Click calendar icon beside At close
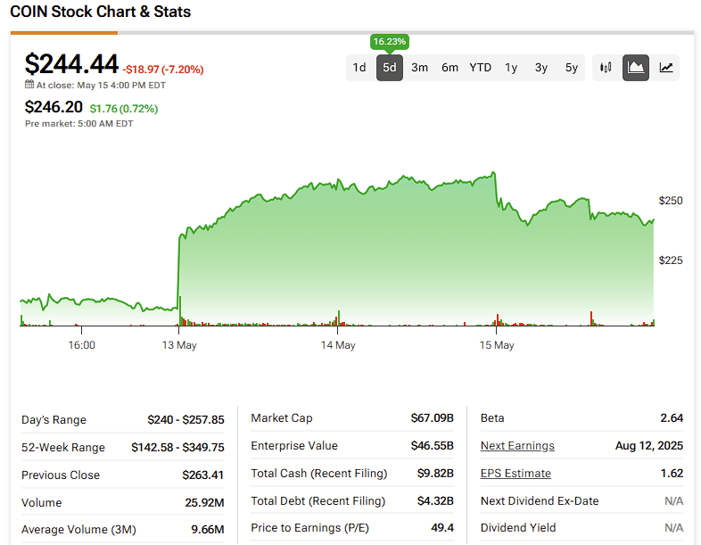Viewport: 701px width, 545px height. tap(29, 84)
